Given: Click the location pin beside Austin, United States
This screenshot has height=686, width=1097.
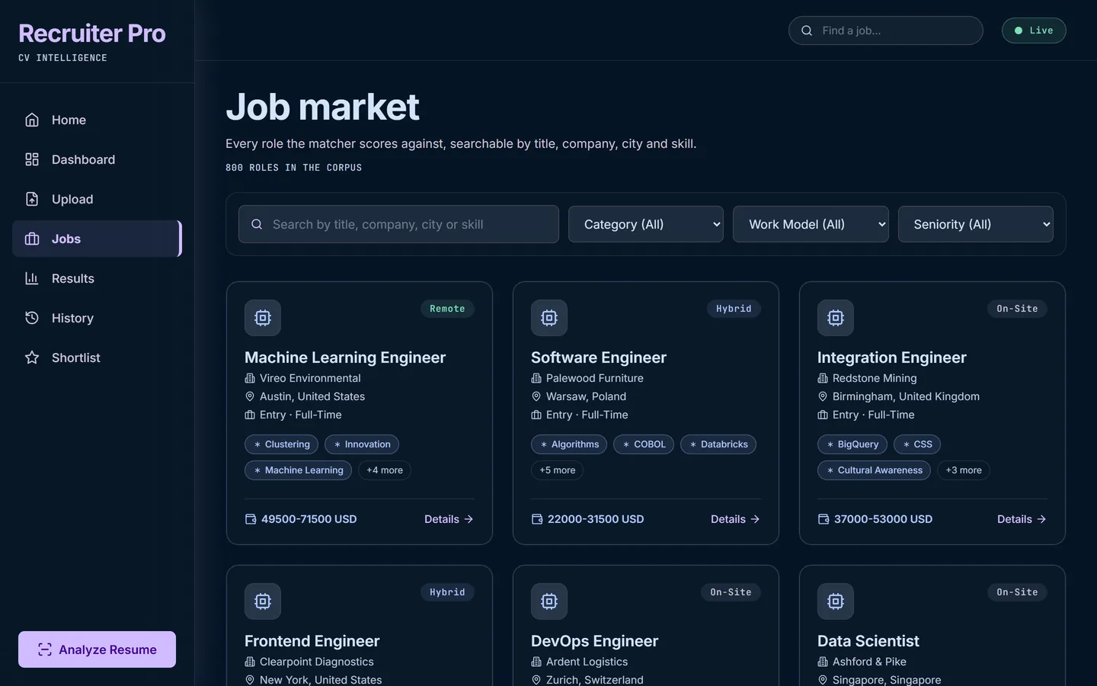Looking at the screenshot, I should point(250,396).
